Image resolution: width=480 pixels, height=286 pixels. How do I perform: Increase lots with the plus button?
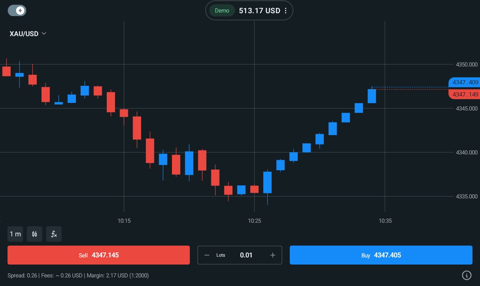point(273,255)
